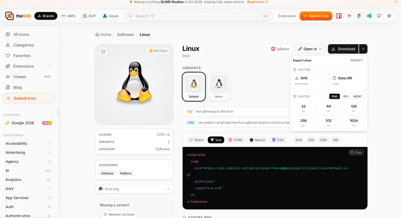Click the Download button
Screen dimensions: 401x218
pos(343,49)
